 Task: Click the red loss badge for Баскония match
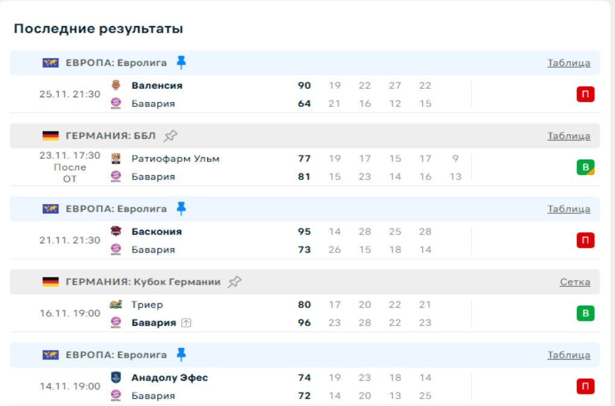click(x=585, y=240)
